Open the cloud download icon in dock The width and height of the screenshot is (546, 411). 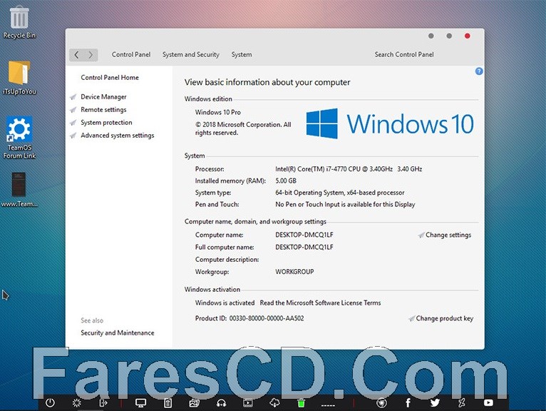pyautogui.click(x=274, y=403)
